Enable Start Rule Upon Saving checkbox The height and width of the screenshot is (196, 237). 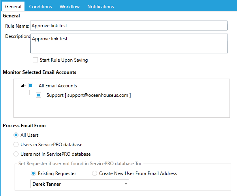click(36, 60)
